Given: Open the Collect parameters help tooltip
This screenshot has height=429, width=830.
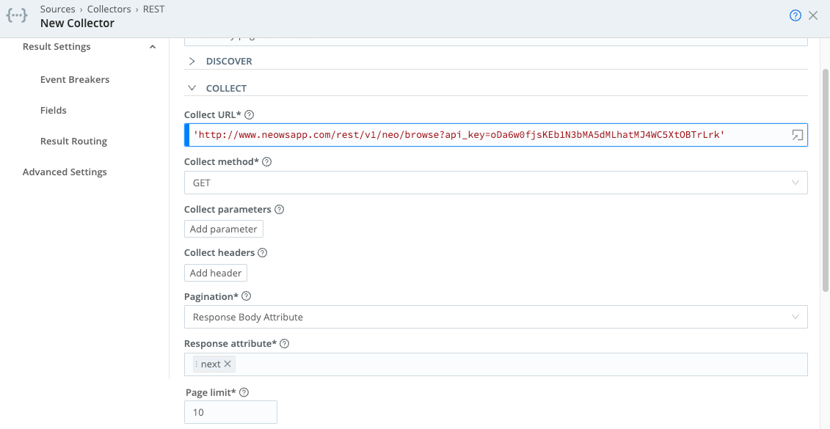Looking at the screenshot, I should (279, 209).
